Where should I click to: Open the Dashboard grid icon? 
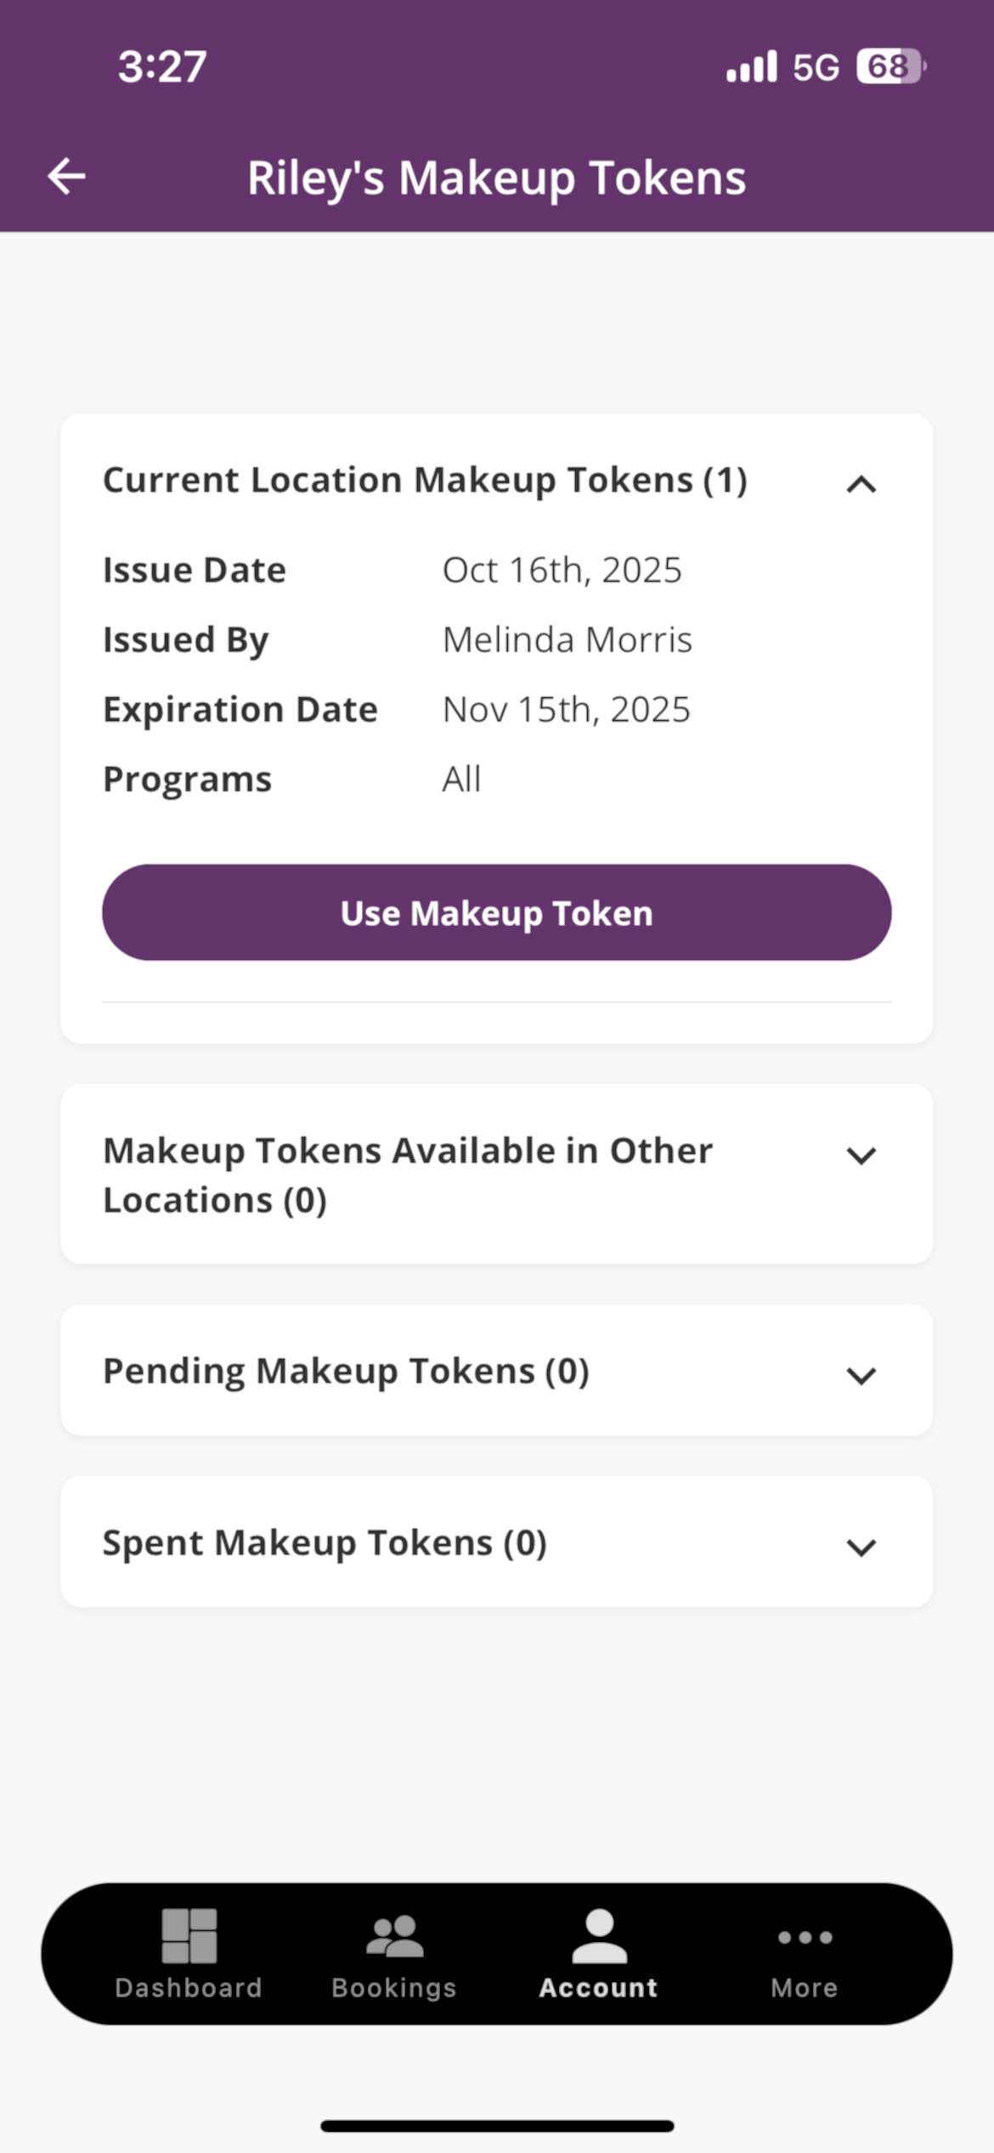tap(189, 1935)
